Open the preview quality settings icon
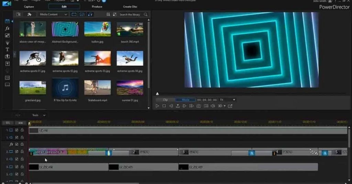352x184 pixels. pyautogui.click(x=206, y=106)
